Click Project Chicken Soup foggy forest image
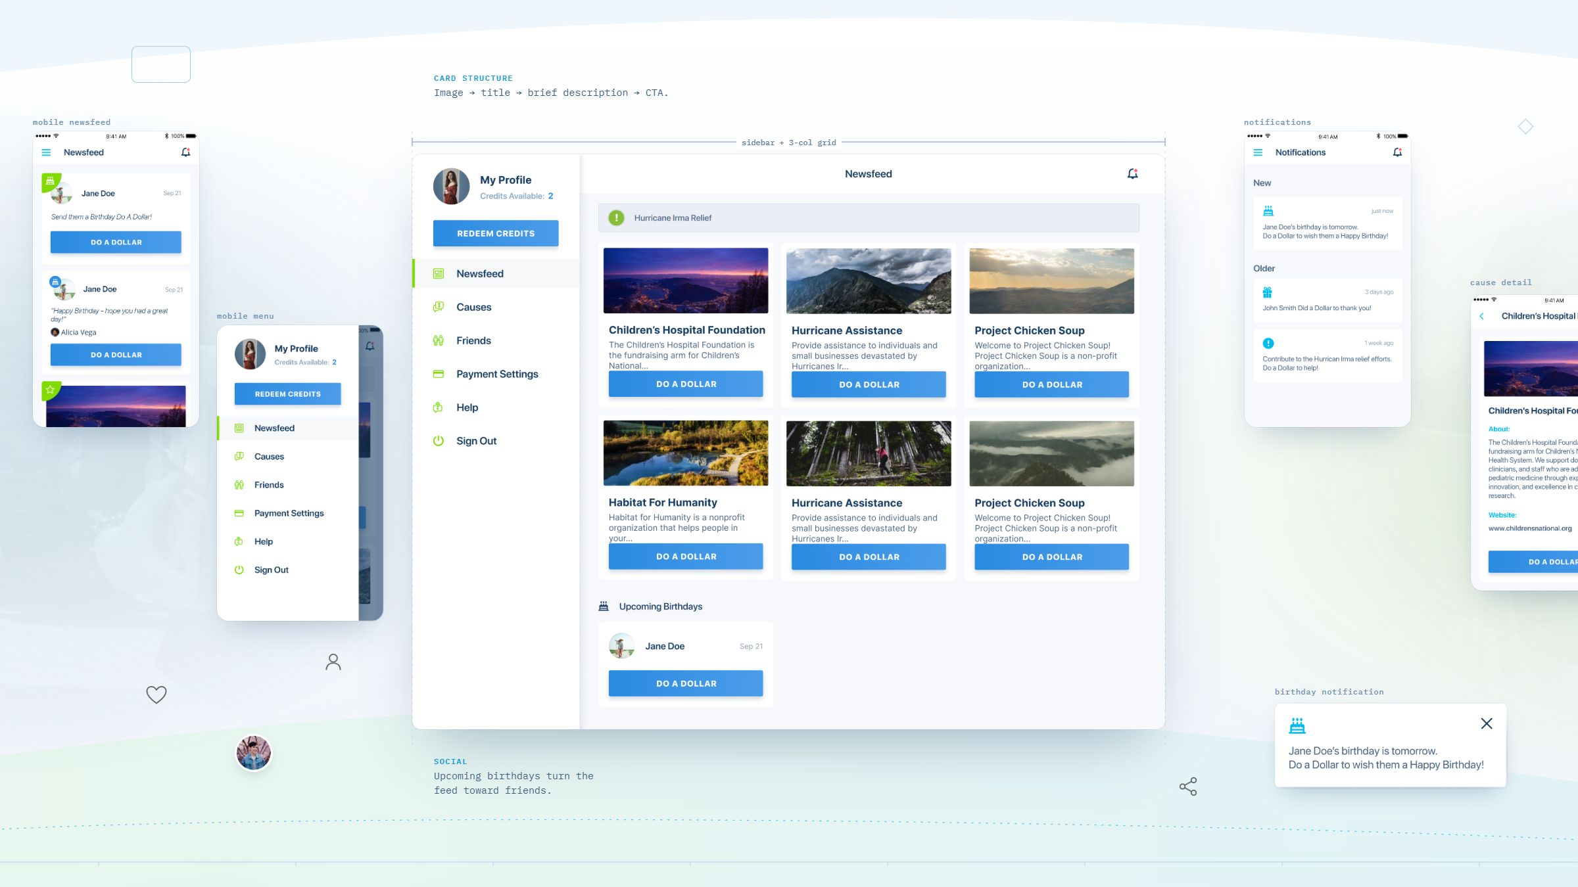This screenshot has height=887, width=1578. click(x=1051, y=453)
